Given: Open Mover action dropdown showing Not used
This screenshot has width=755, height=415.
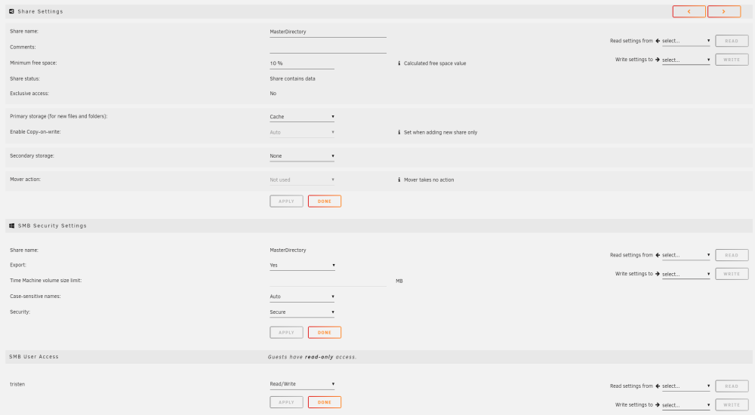Looking at the screenshot, I should (x=302, y=180).
